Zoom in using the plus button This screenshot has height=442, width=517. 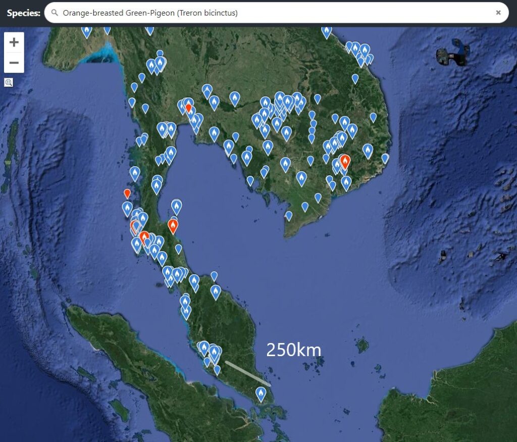click(x=14, y=42)
